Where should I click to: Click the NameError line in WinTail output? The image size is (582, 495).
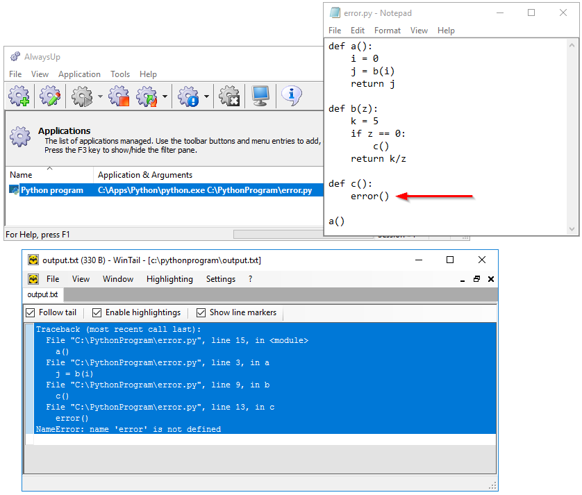tap(128, 429)
